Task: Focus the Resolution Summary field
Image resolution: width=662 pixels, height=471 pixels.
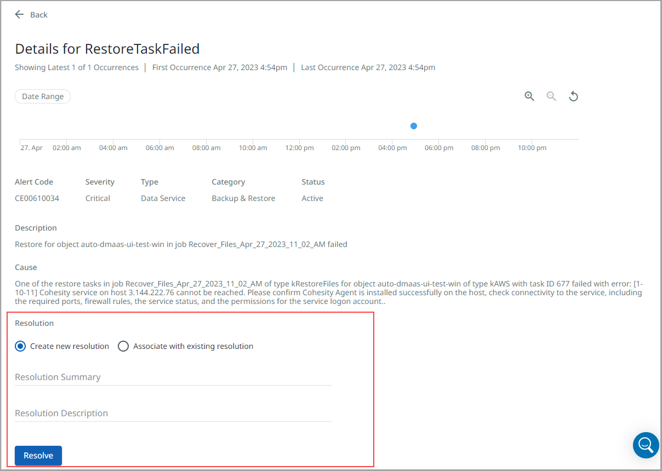Action: pos(173,377)
